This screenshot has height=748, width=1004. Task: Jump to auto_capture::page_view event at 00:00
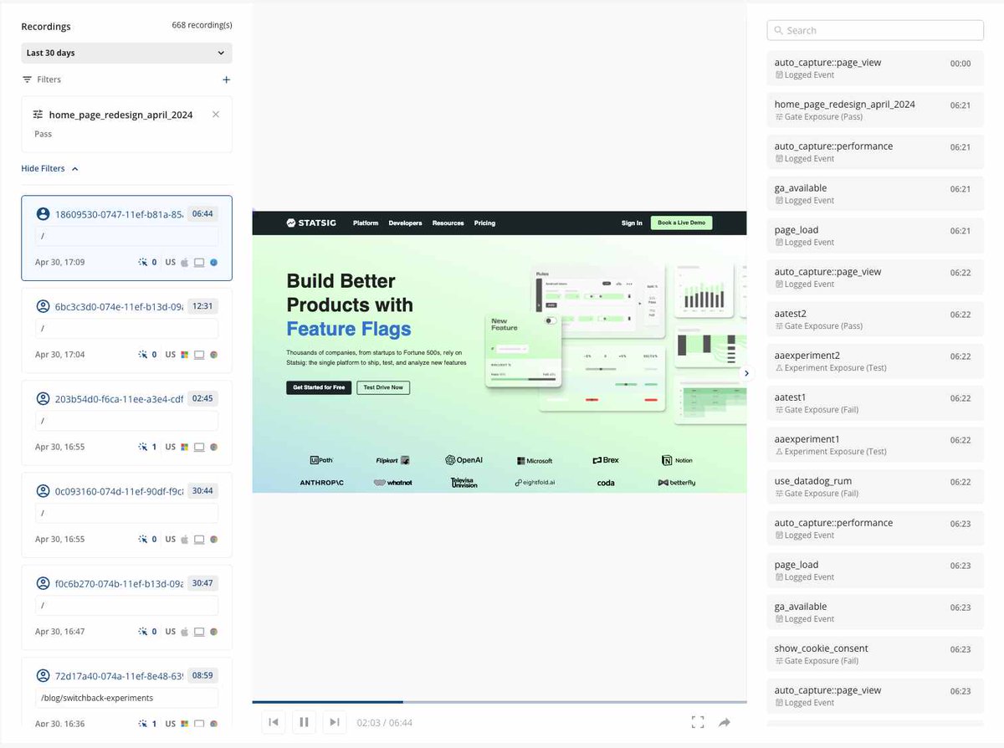875,68
